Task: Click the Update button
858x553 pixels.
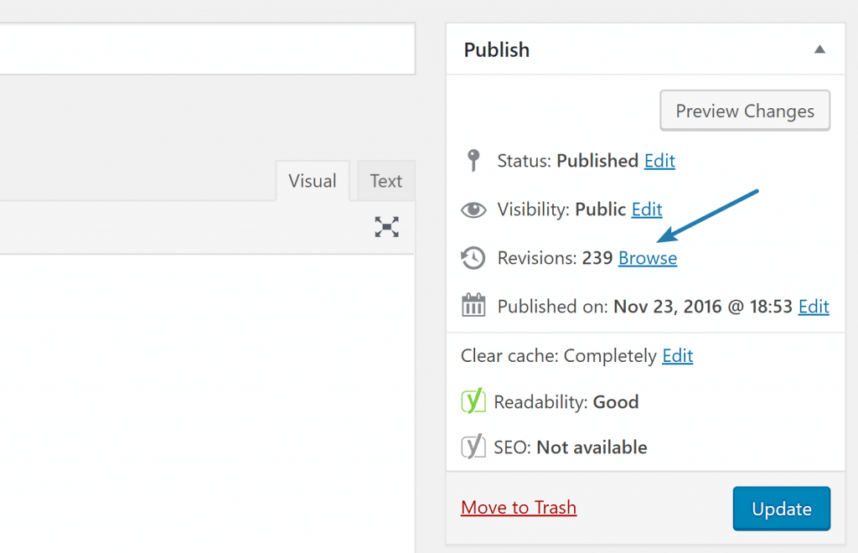Action: tap(781, 508)
